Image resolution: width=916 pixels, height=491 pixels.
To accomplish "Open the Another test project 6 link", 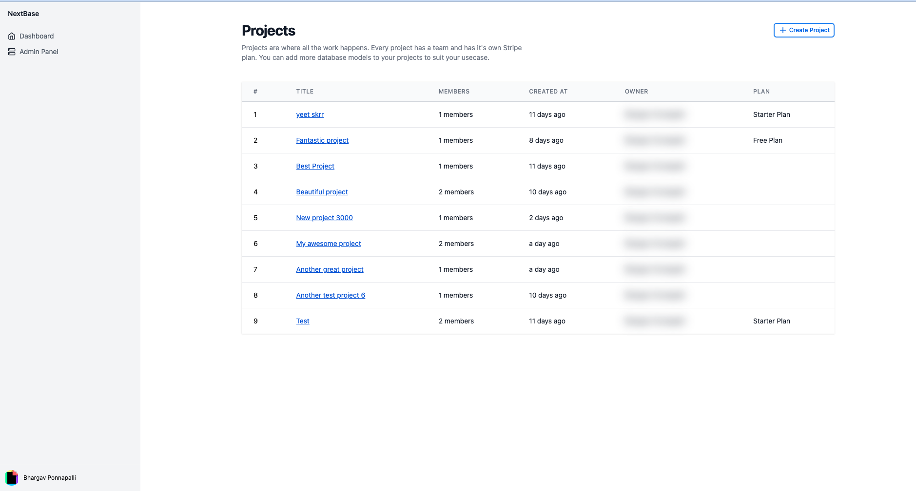I will [331, 295].
